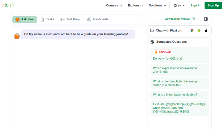Image resolution: width=222 pixels, height=129 pixels.
Task: Click the globe language icon
Action: 175,6
